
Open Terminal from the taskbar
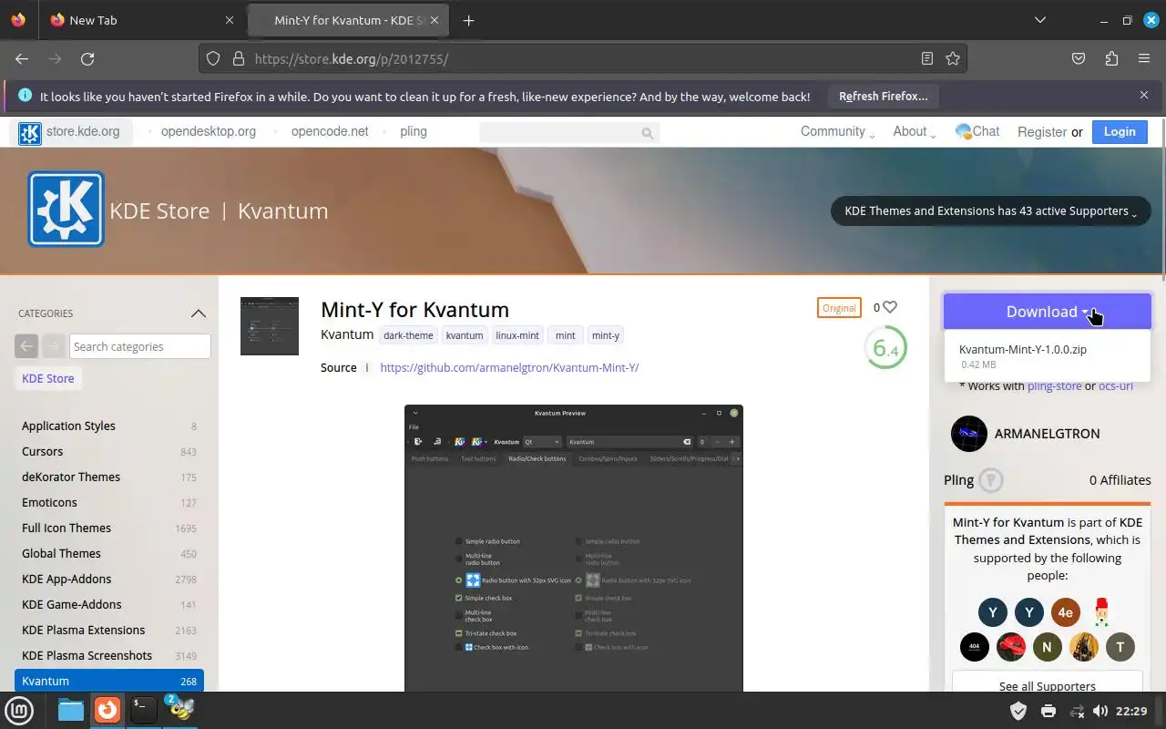coord(143,710)
